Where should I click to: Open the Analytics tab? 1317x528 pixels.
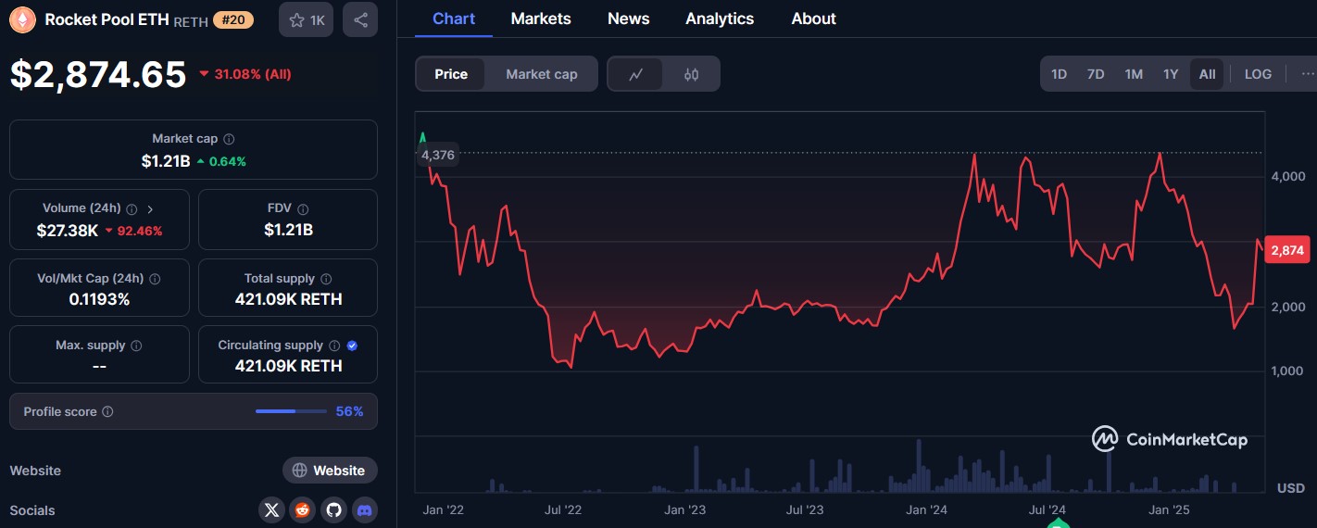tap(720, 19)
